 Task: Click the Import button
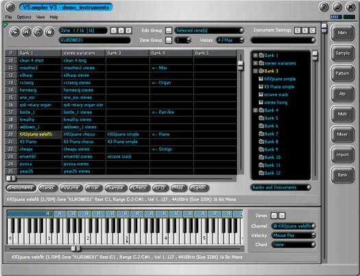coord(342,155)
